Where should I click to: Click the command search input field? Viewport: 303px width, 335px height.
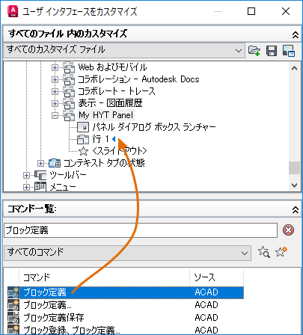tap(141, 230)
